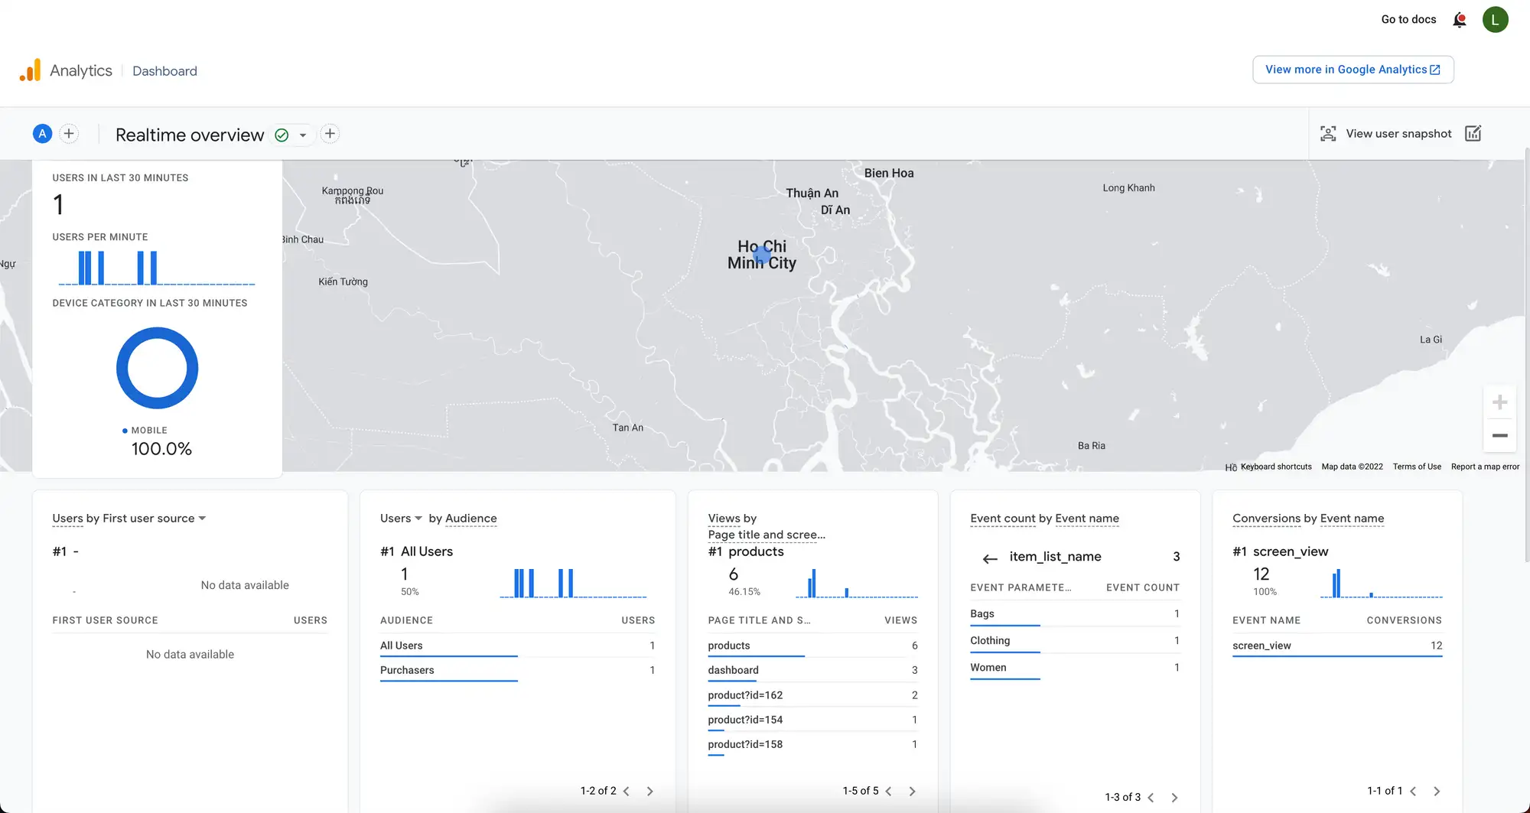Open the user profile avatar L
The image size is (1530, 813).
(1495, 20)
